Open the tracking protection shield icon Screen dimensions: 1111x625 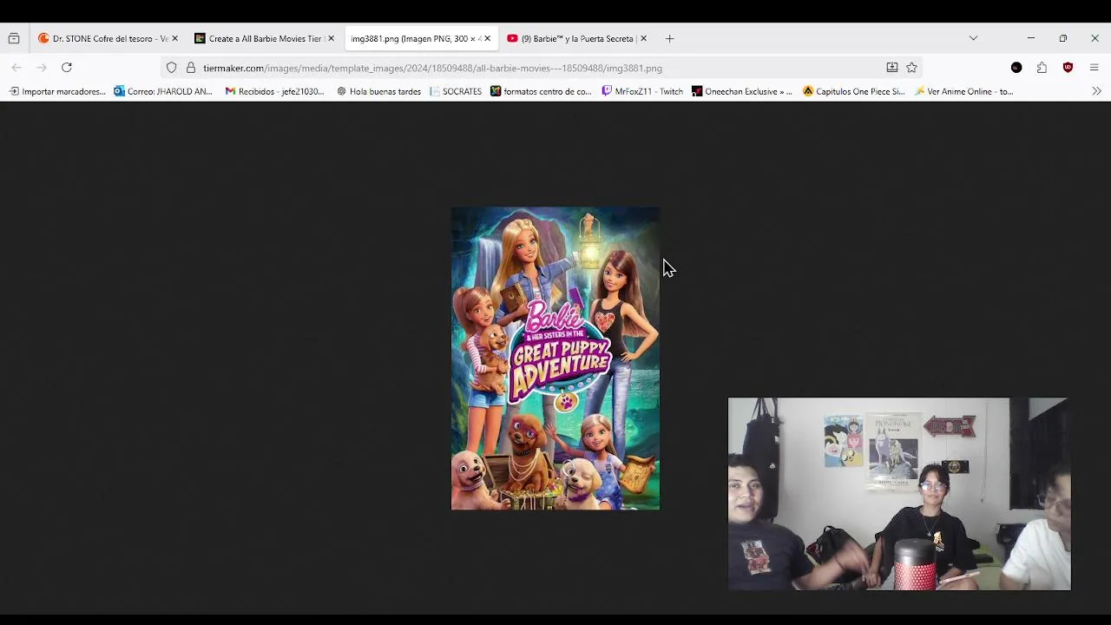point(171,68)
